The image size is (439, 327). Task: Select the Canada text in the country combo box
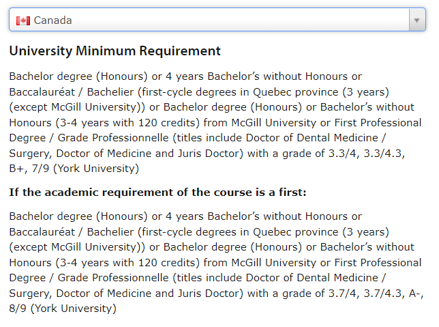pyautogui.click(x=53, y=20)
